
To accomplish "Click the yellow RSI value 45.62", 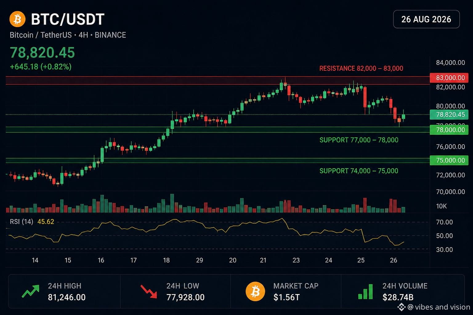I will 46,221.
